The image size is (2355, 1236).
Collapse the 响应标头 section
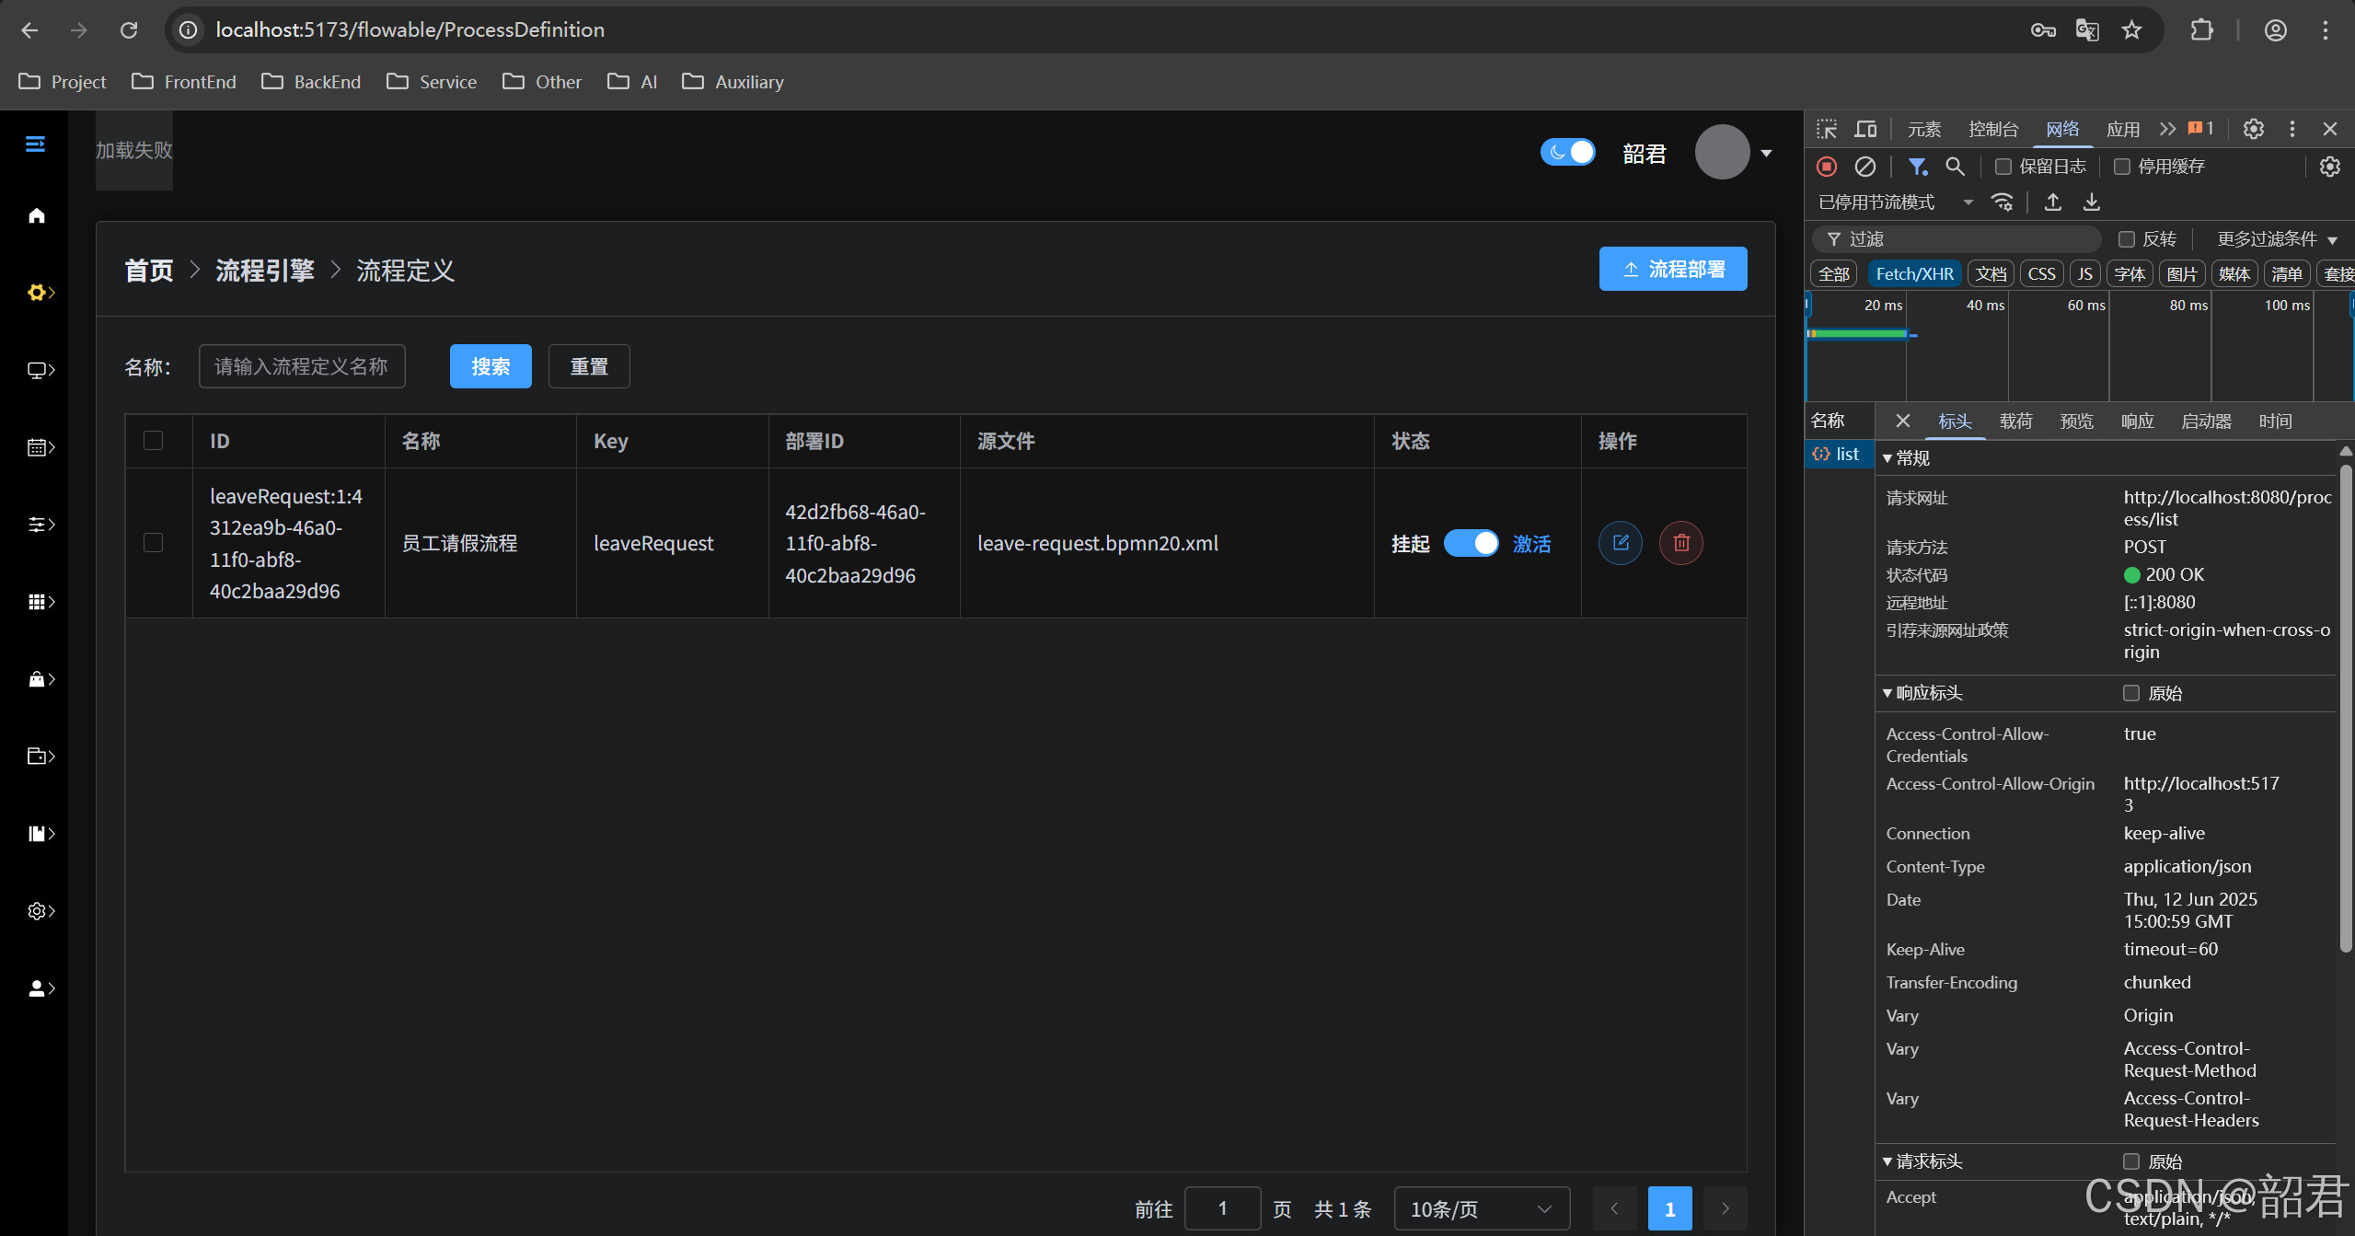coord(1922,693)
